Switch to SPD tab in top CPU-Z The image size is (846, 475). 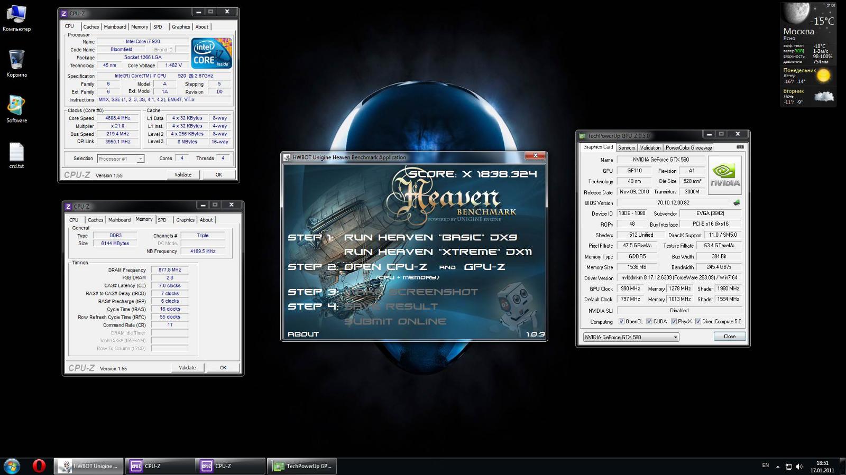point(158,27)
